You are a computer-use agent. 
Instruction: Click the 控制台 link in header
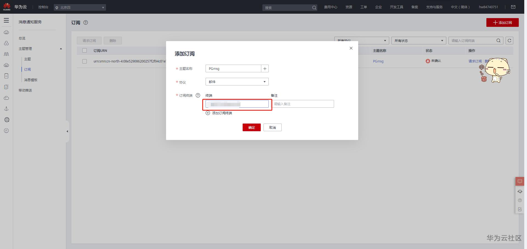point(43,7)
